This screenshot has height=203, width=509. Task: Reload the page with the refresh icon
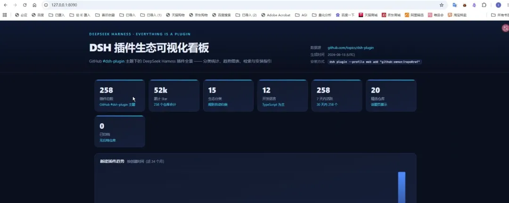coord(25,5)
